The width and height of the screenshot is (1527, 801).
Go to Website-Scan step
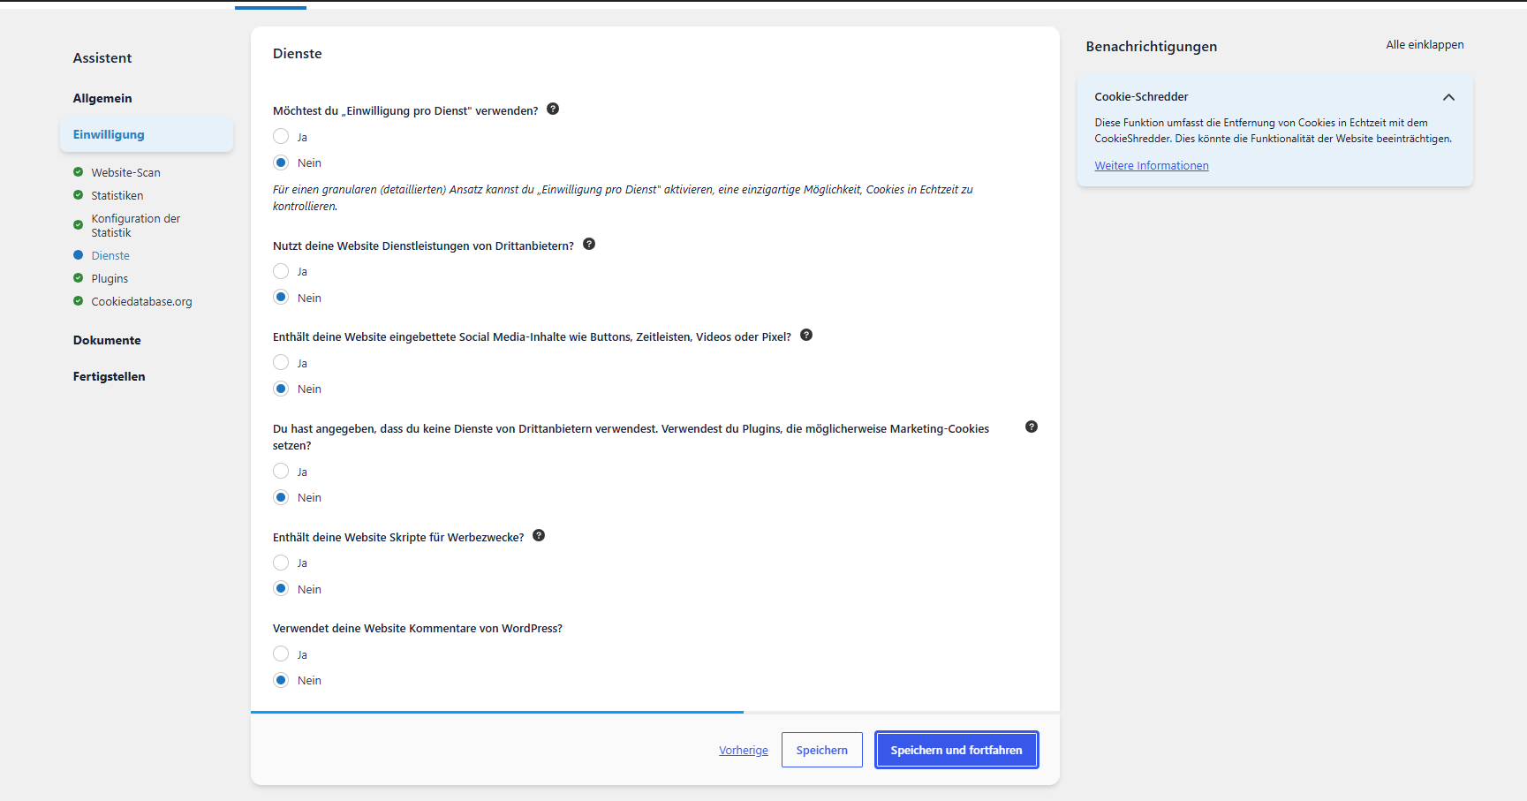pos(126,172)
